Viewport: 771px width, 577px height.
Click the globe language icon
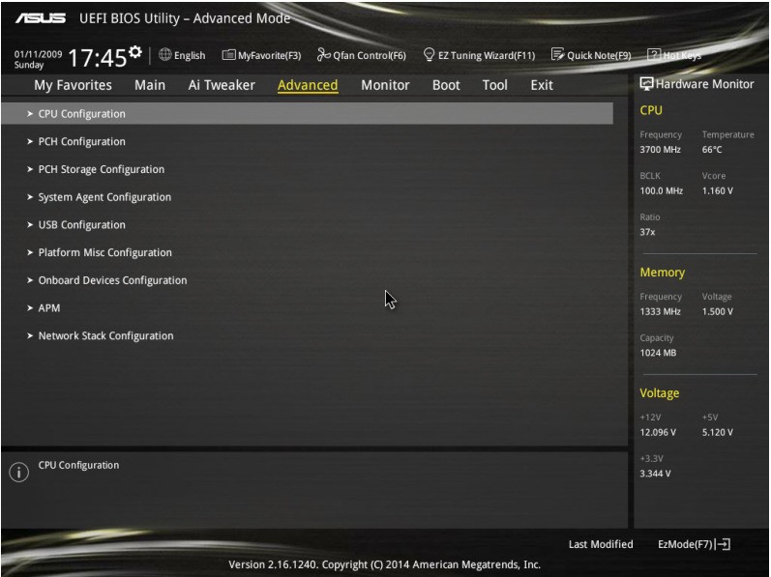[165, 54]
